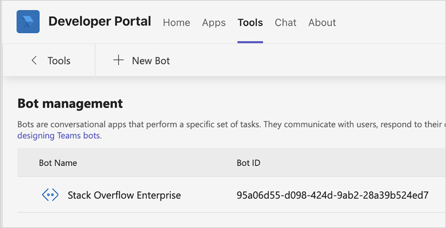This screenshot has height=228, width=446.
Task: Click the plus icon for New Bot
Action: point(118,61)
